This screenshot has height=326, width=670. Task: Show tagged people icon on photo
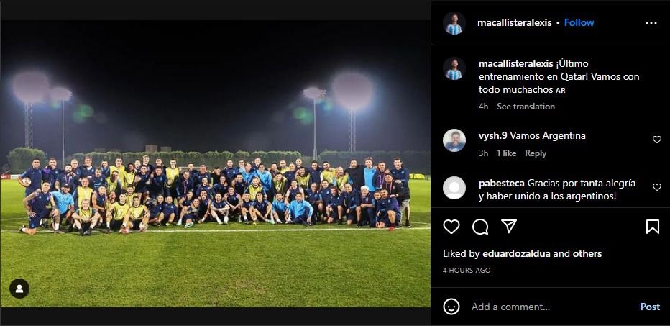[19, 289]
